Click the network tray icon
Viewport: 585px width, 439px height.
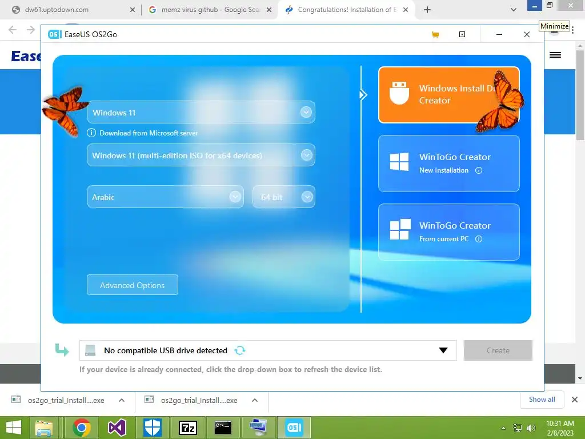click(518, 428)
